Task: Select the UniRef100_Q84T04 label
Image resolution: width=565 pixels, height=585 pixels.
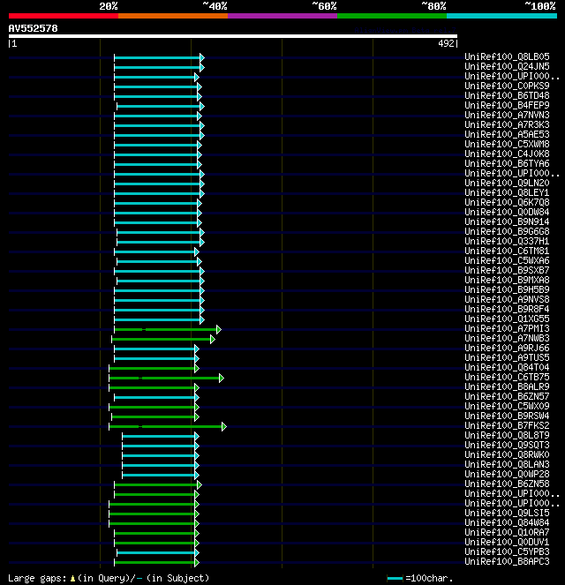Action: 507,367
